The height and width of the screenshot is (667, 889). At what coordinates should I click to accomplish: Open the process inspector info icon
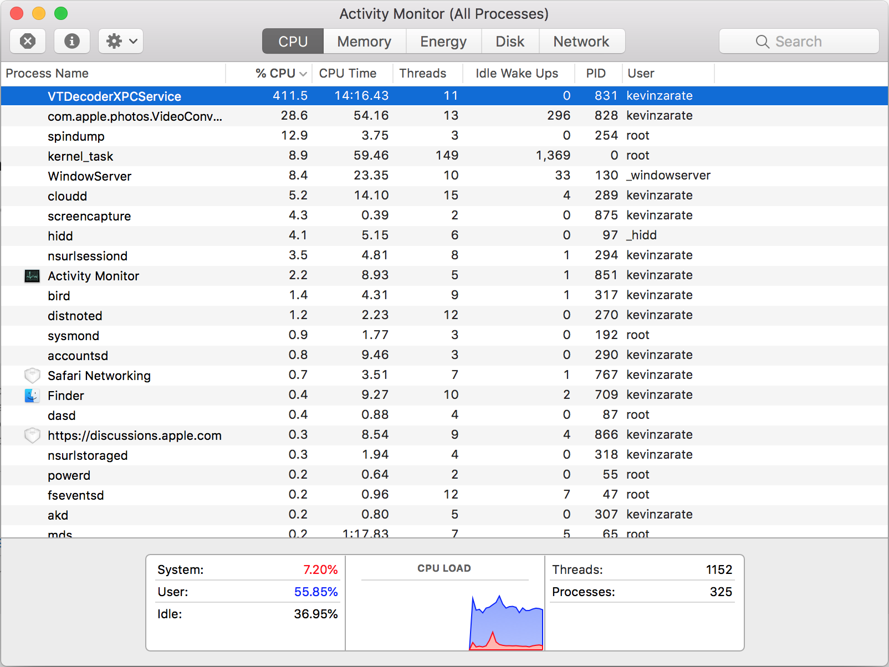click(x=71, y=40)
